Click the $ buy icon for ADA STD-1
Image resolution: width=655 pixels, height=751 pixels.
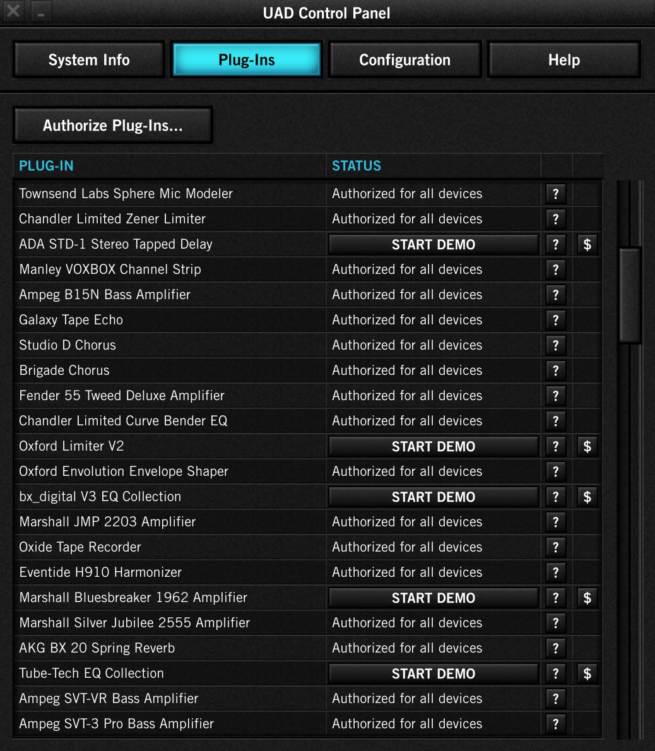587,245
